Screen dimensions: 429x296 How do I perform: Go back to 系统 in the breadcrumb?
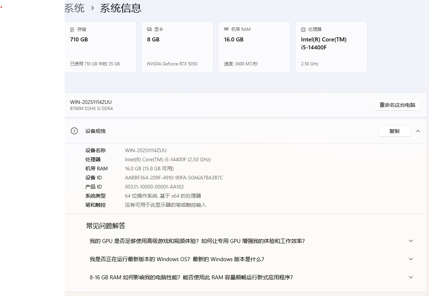point(74,8)
